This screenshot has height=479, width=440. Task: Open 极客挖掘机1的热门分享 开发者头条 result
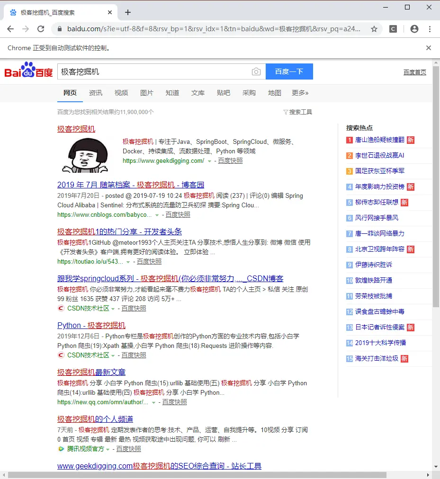coord(119,231)
